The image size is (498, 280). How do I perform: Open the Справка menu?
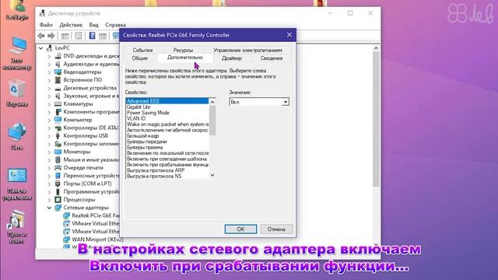(x=116, y=25)
